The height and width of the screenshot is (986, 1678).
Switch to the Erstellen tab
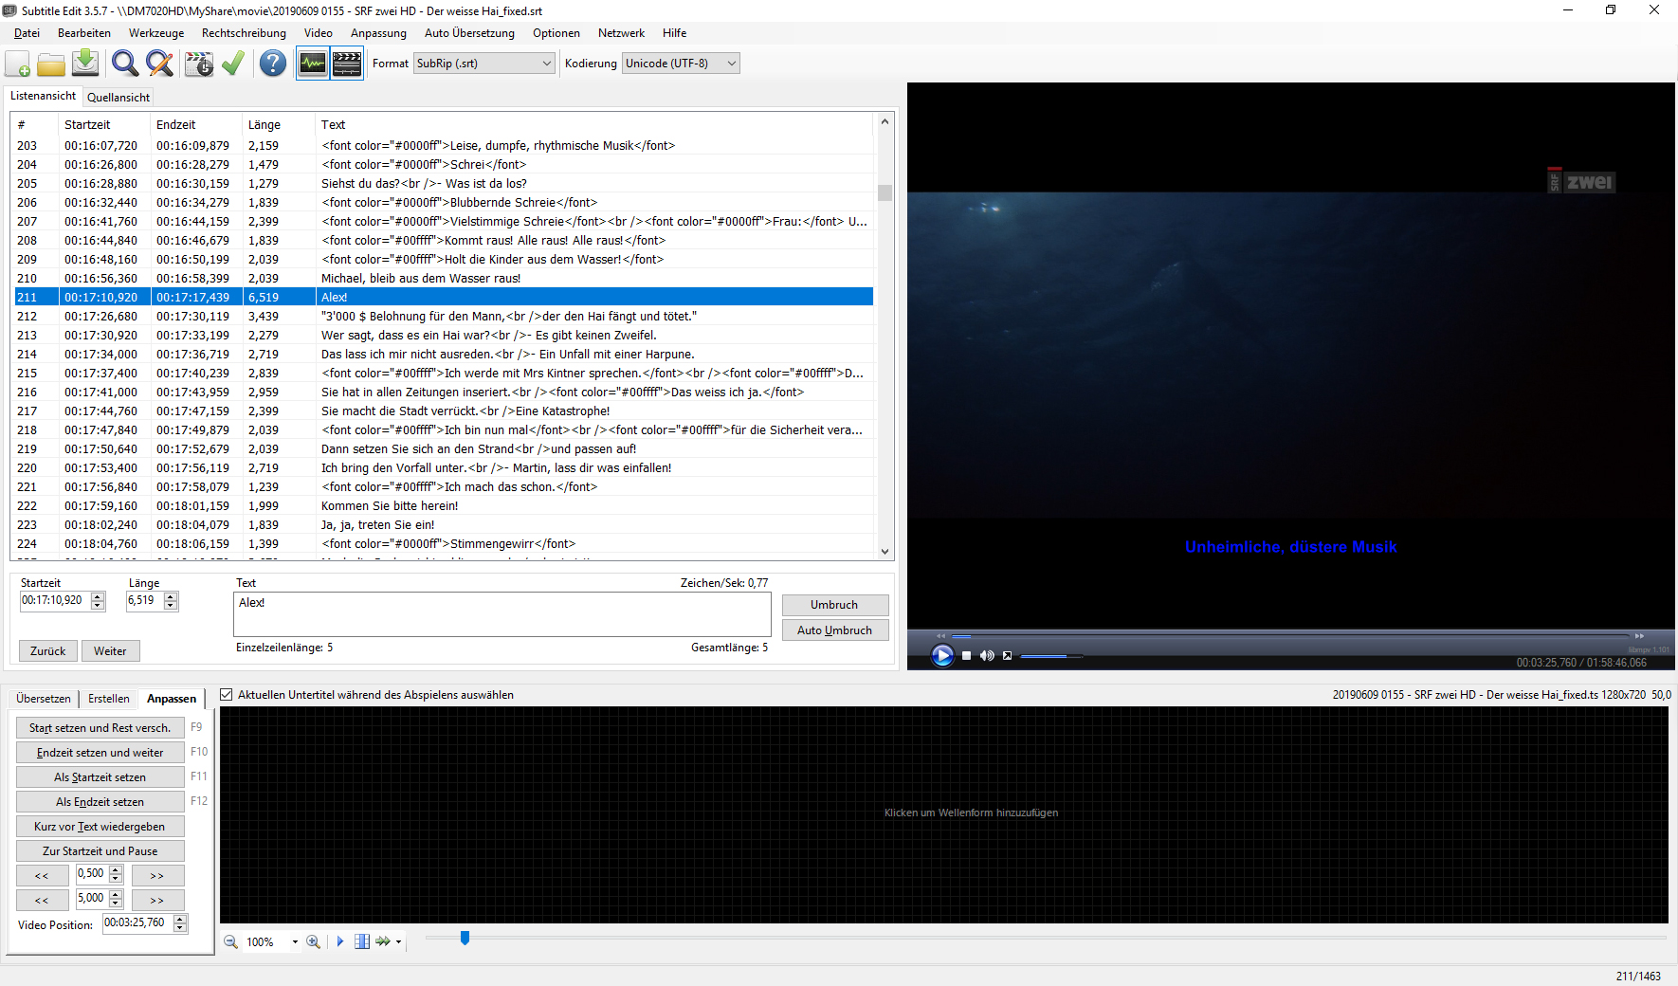click(x=109, y=699)
